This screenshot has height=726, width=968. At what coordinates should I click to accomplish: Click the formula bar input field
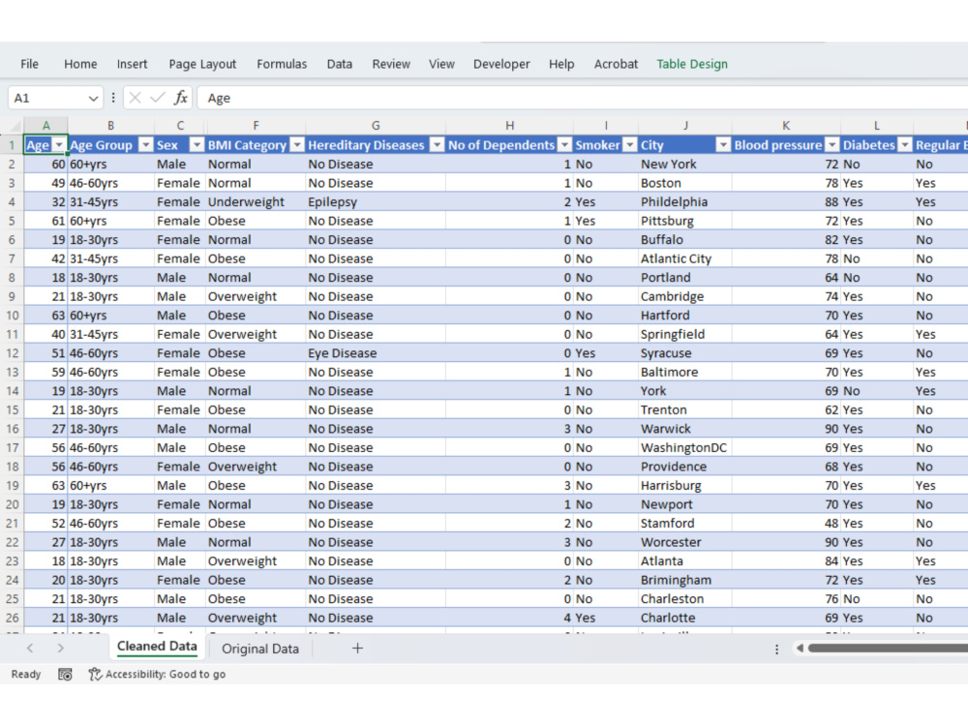(582, 98)
